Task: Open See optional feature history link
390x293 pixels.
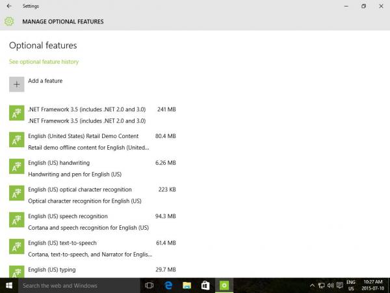Action: point(44,62)
